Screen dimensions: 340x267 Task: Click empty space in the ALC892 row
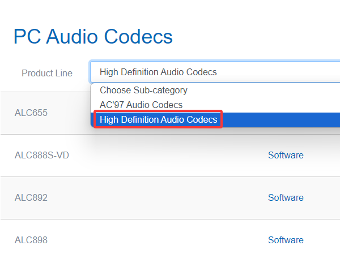coord(170,197)
